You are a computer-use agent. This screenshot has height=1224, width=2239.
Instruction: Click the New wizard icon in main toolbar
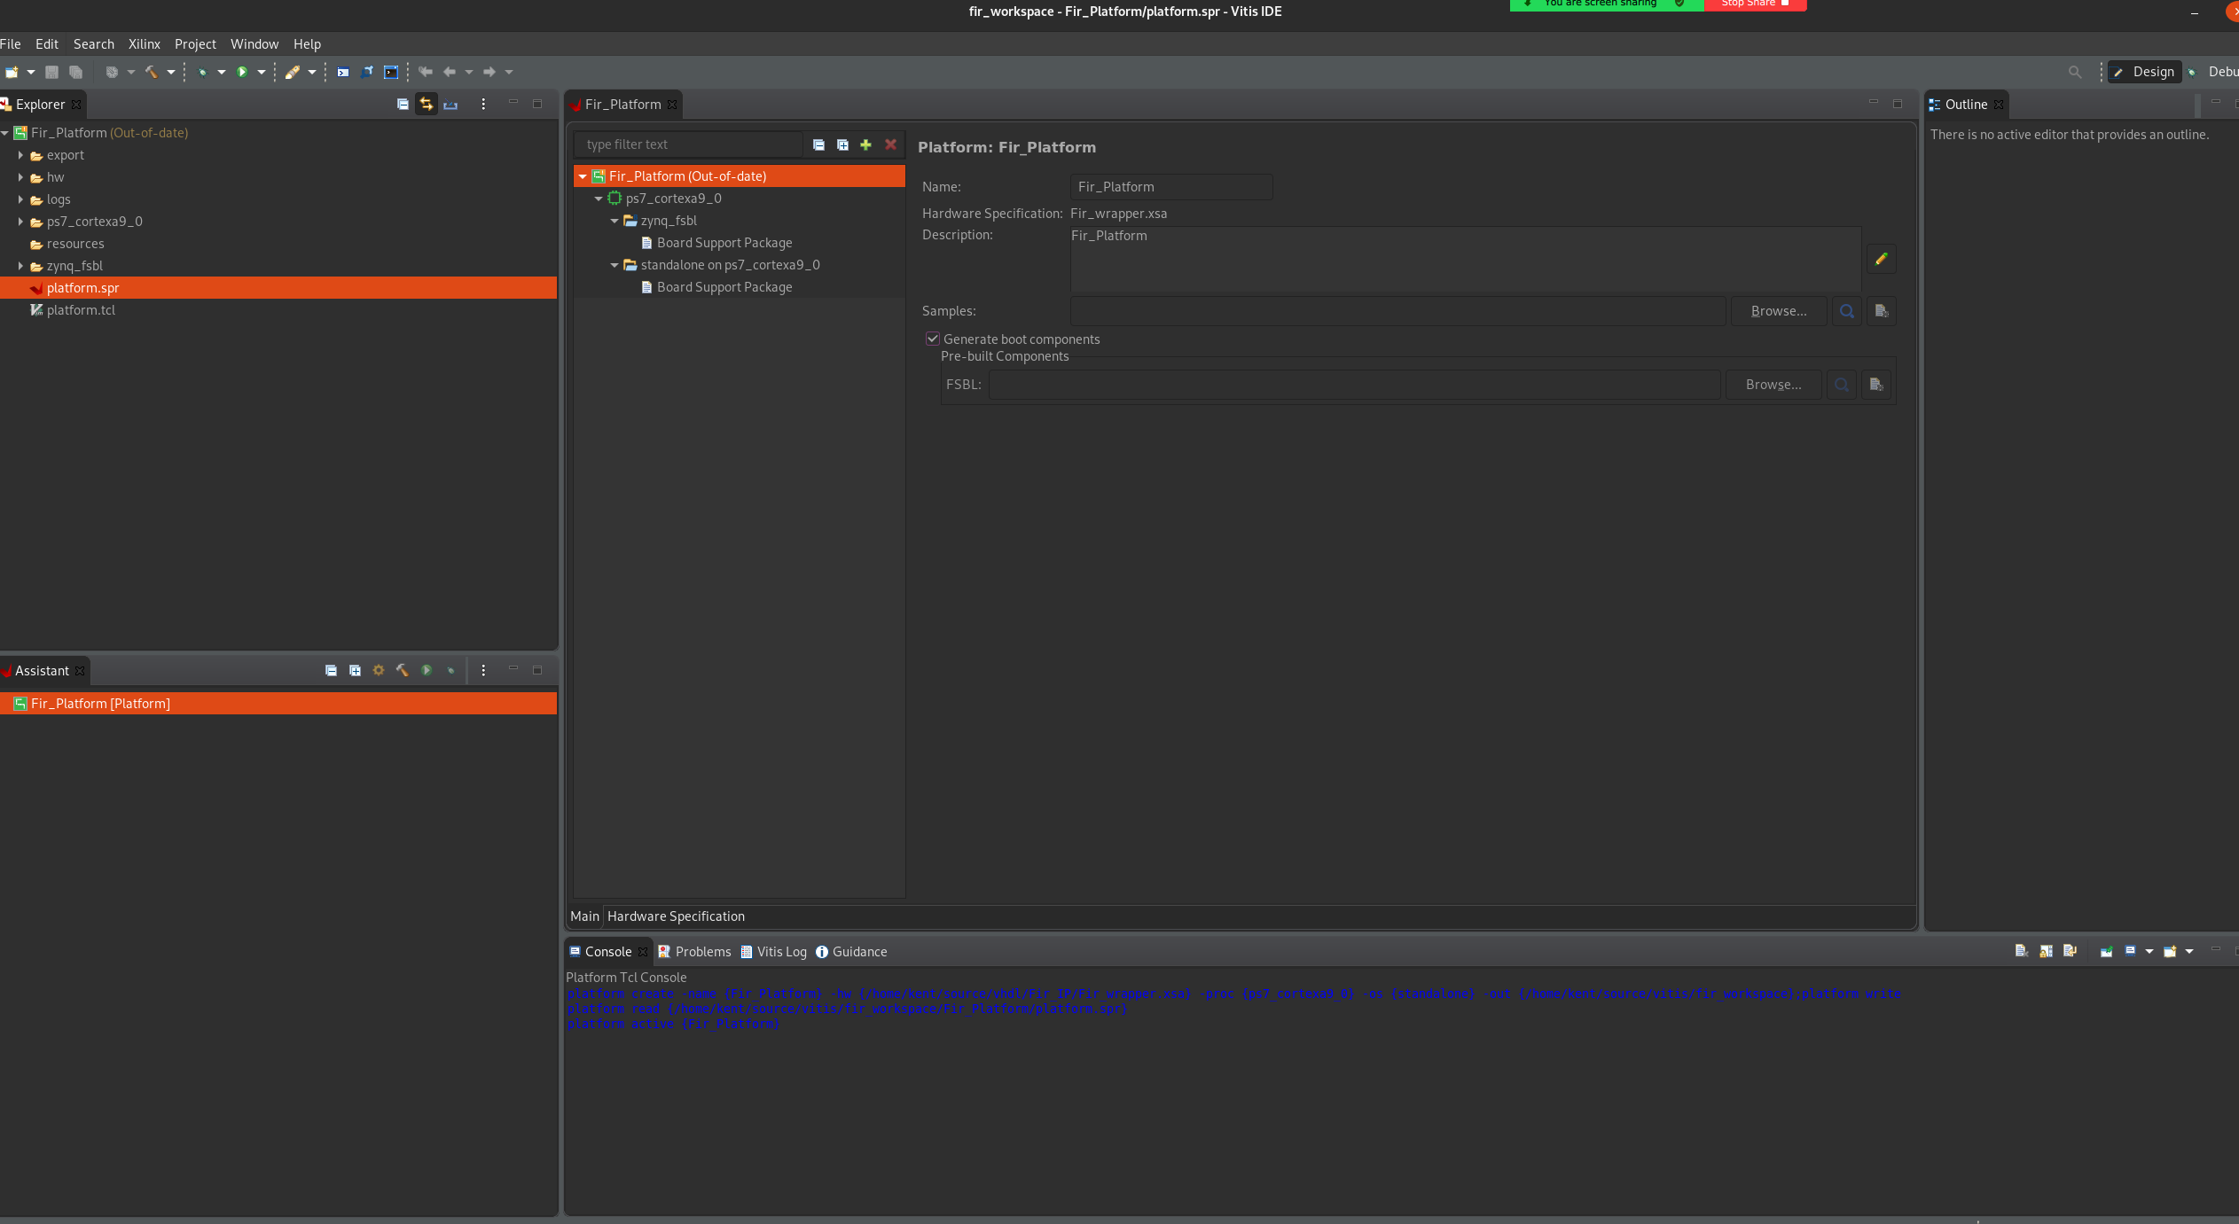pyautogui.click(x=12, y=72)
